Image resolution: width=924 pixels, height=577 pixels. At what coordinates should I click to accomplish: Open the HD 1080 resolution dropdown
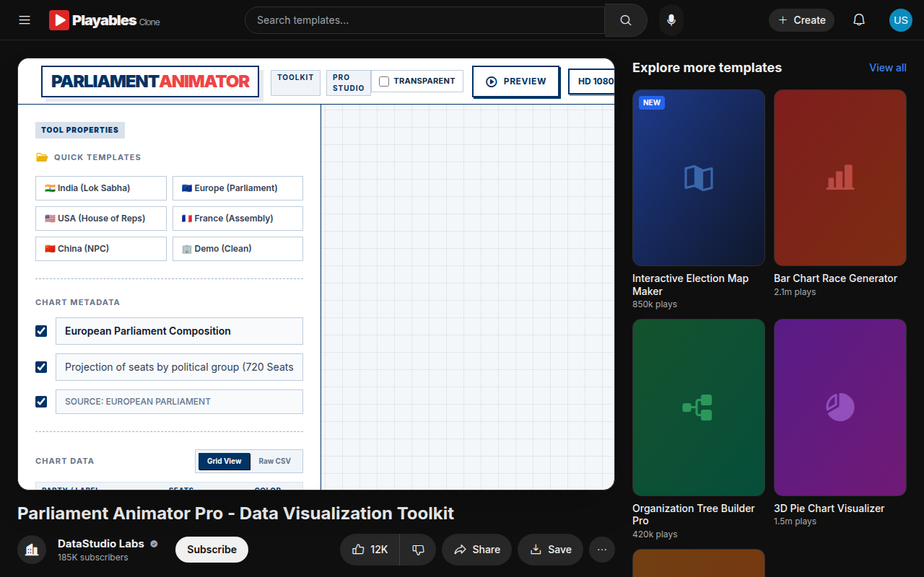coord(592,82)
